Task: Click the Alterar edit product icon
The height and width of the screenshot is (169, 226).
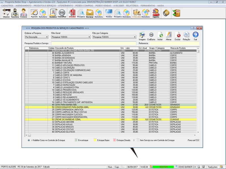Action: point(169,35)
